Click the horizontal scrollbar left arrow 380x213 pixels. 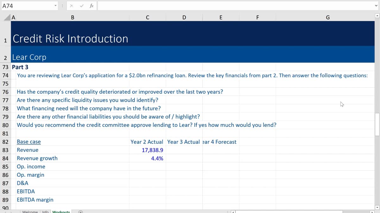[233, 211]
